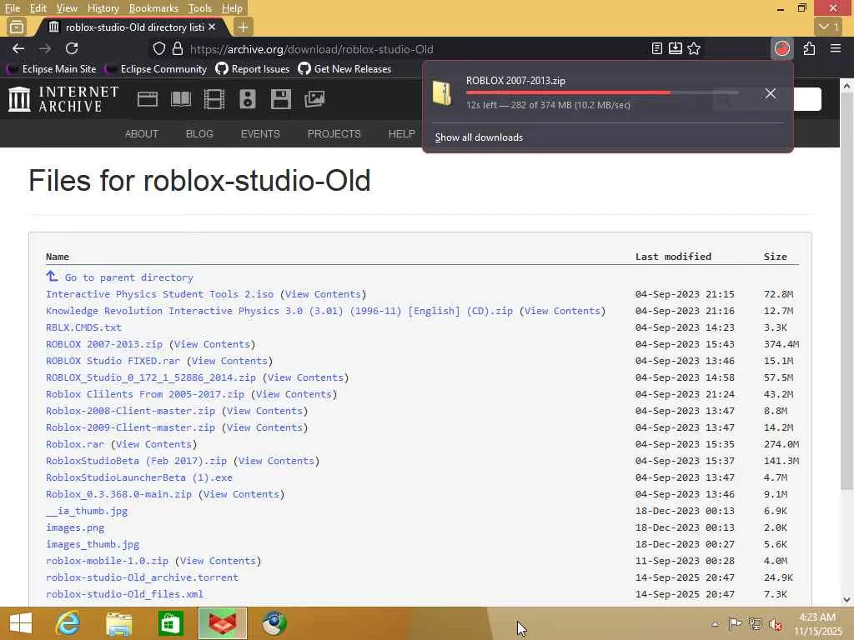This screenshot has height=640, width=854.
Task: Open the Tools menu
Action: [200, 8]
